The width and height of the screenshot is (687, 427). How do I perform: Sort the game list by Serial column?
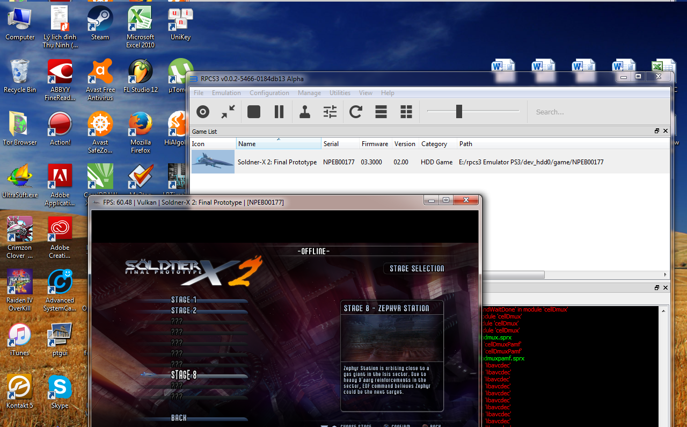[340, 143]
